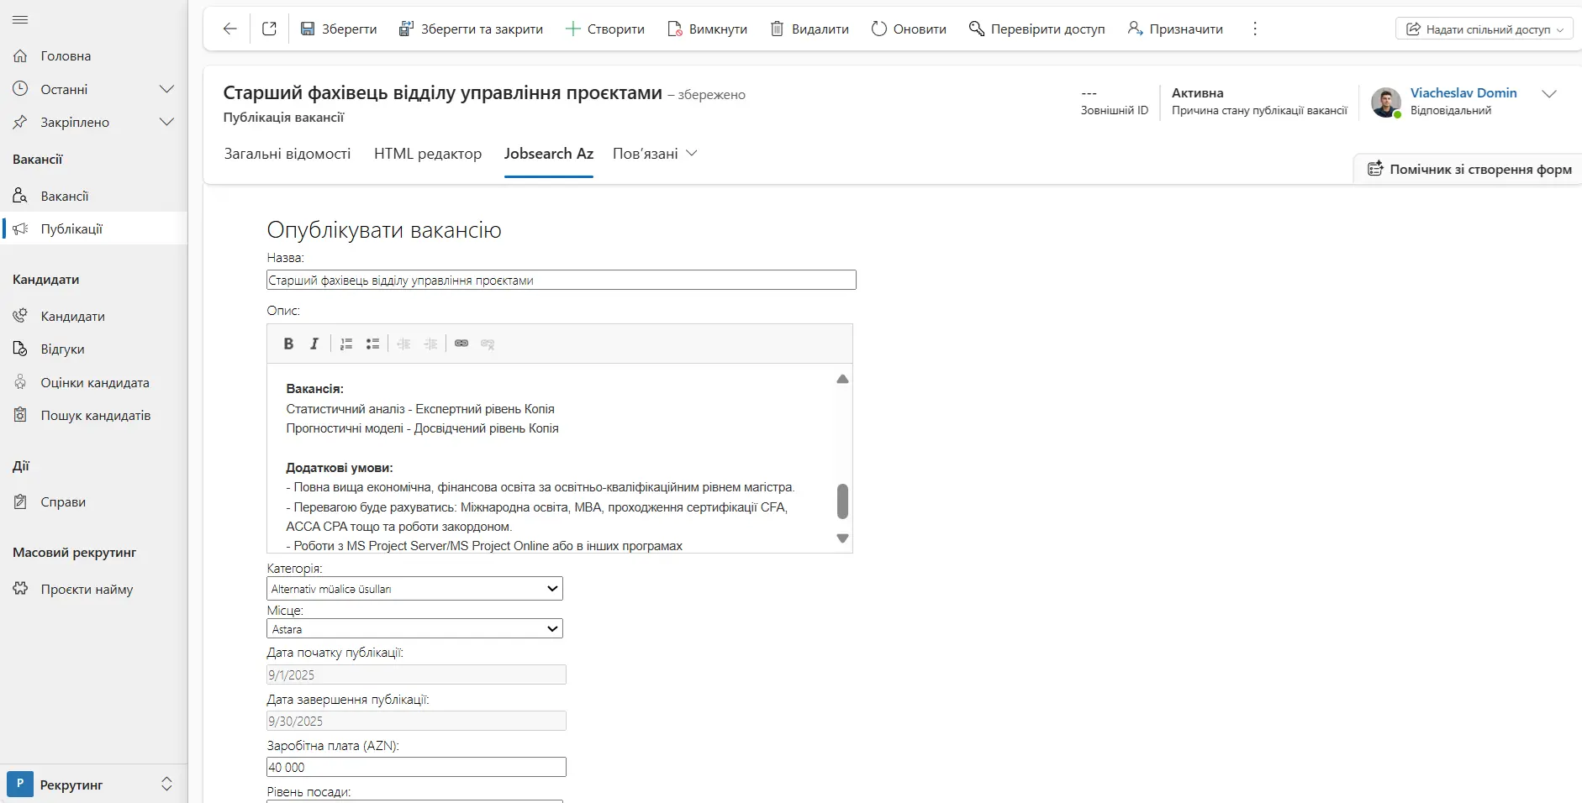Click Зберегти та закрити button
1582x803 pixels.
471,29
